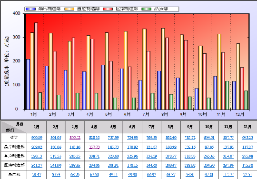Follow 区熔制造部 link 237.96 for 11月
This screenshot has width=257, height=179.
pyautogui.click(x=228, y=165)
